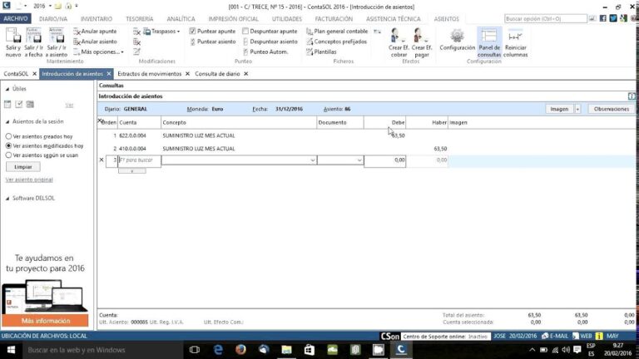Open the DIARIO/IVA ribbon tab
Viewport: 639px width, 359px height.
(53, 19)
